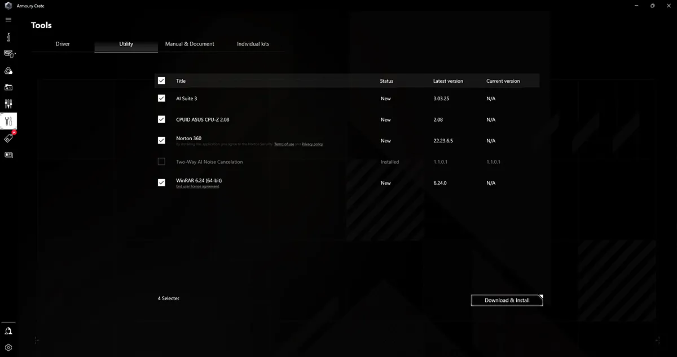
Task: Uncheck the WinRAR 6.24 (64-bit) checkbox
Action: 161,182
